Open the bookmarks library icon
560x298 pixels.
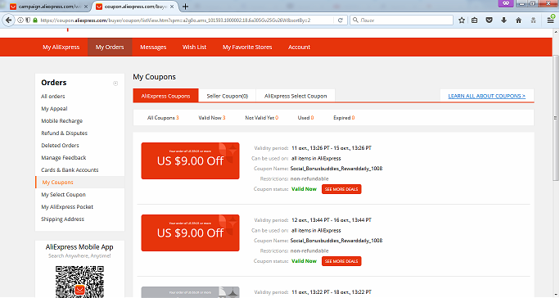coord(474,20)
